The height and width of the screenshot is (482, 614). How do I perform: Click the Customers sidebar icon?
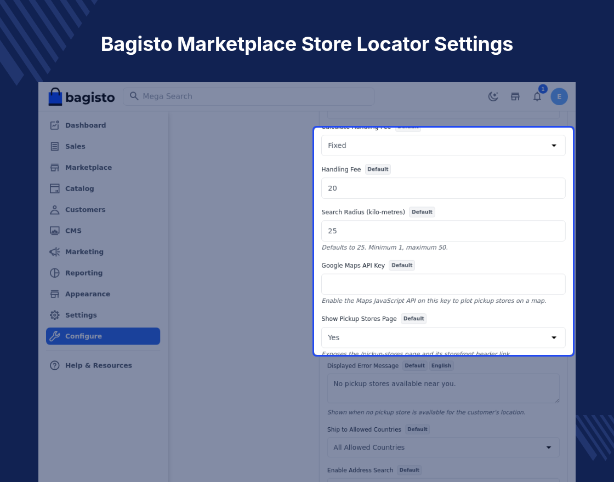55,210
